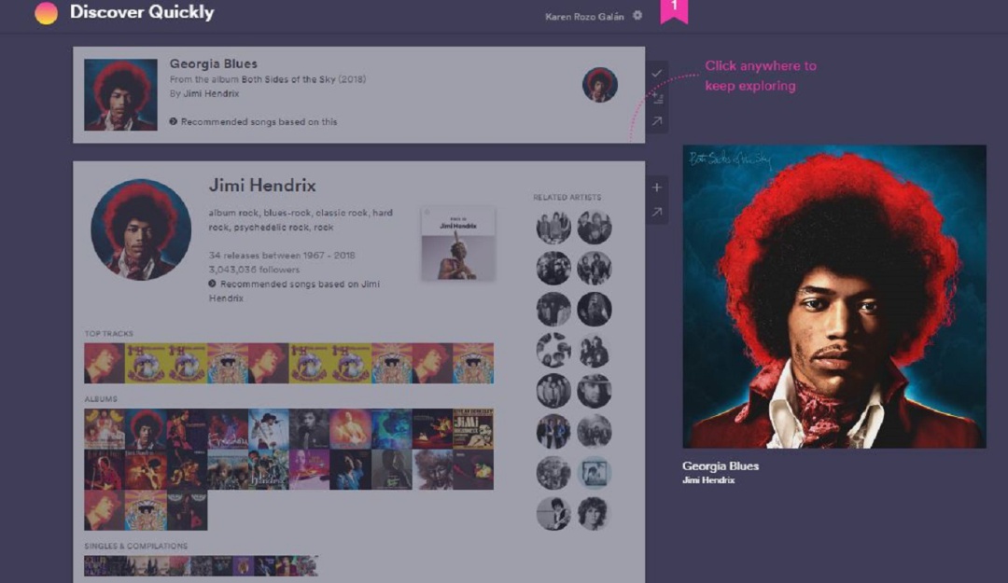Click '34 releases between 1967 - 2018' text

pyautogui.click(x=282, y=256)
